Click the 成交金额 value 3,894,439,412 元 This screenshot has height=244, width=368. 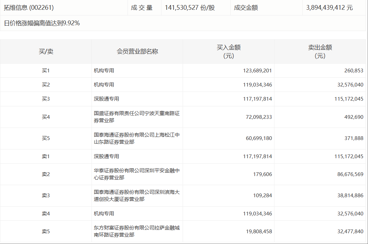point(329,7)
